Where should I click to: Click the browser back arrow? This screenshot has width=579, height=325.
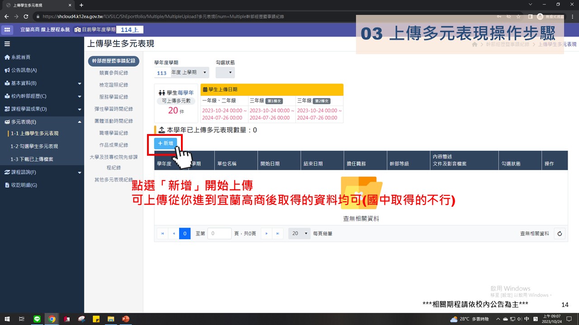[x=6, y=16]
